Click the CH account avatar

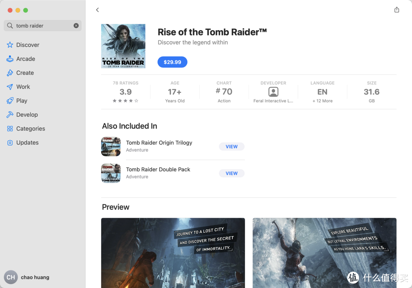11,277
